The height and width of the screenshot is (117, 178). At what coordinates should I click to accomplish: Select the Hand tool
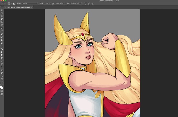(2, 73)
